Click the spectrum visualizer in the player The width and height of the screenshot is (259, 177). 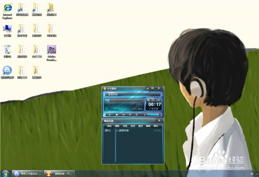point(118,108)
